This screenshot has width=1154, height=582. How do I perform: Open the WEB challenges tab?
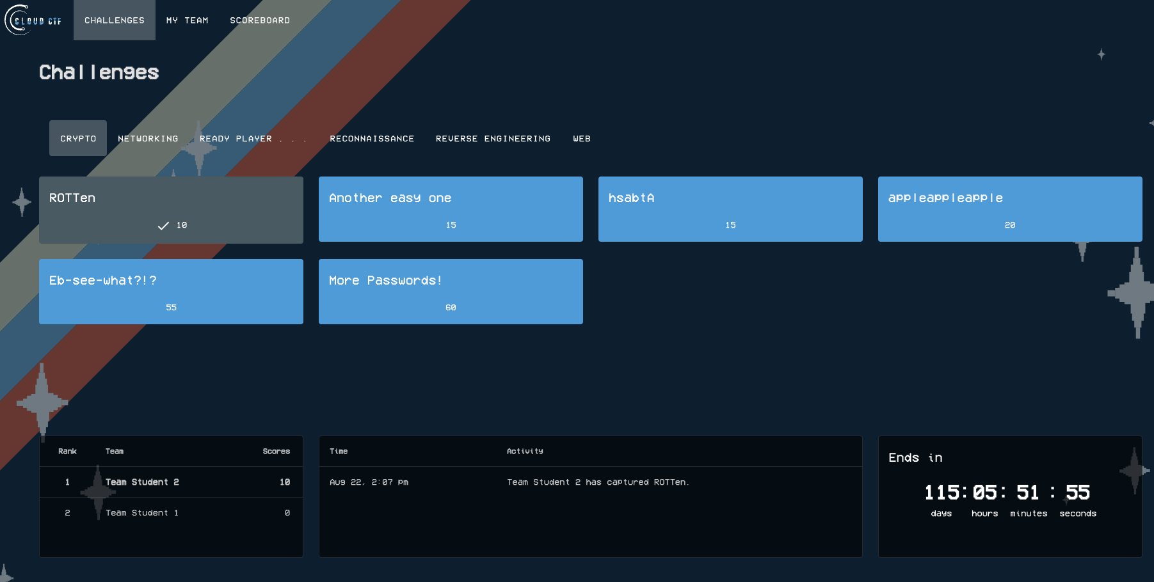tap(582, 138)
